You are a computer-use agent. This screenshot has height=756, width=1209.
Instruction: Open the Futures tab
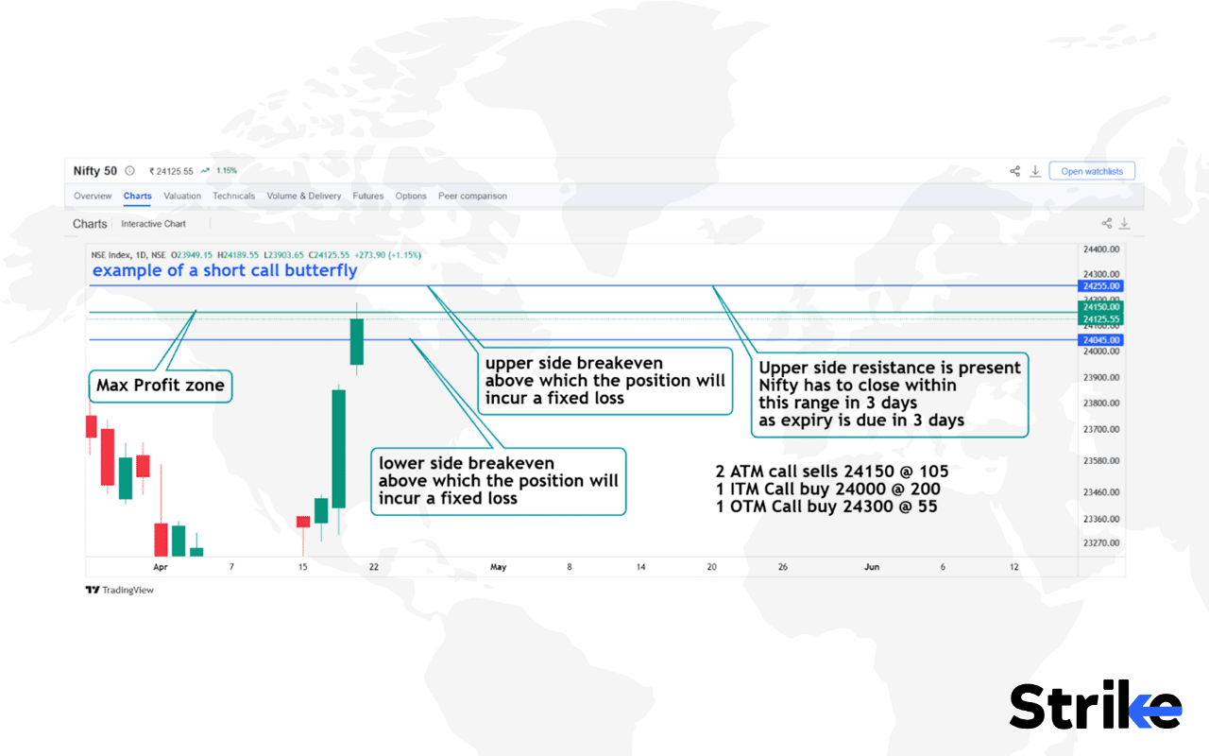click(x=367, y=197)
